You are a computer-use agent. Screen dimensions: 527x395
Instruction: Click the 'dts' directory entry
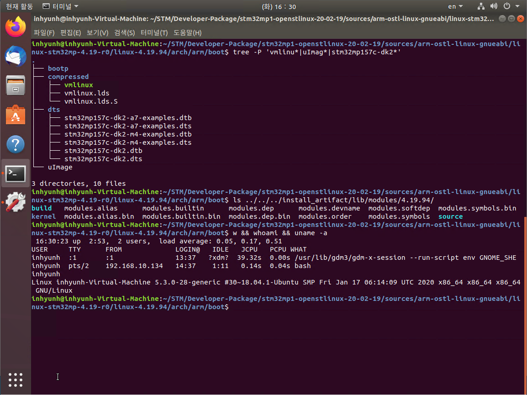point(54,110)
